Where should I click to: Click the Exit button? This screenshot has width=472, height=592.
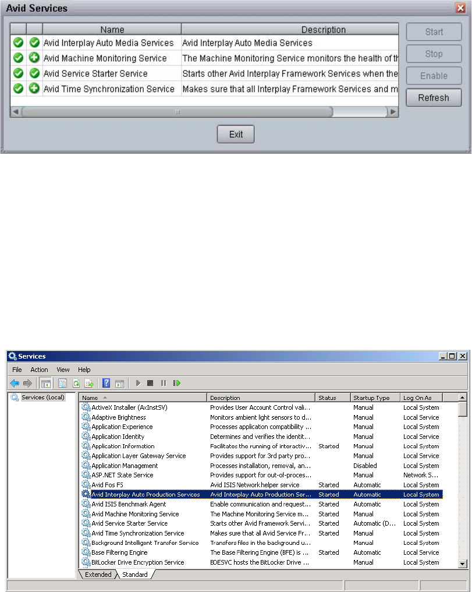[236, 134]
